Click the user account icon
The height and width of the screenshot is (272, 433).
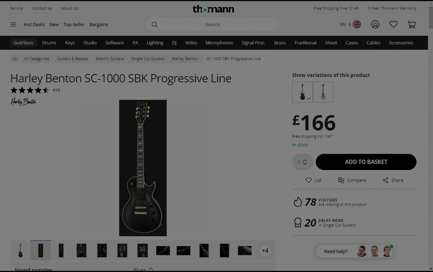point(375,24)
